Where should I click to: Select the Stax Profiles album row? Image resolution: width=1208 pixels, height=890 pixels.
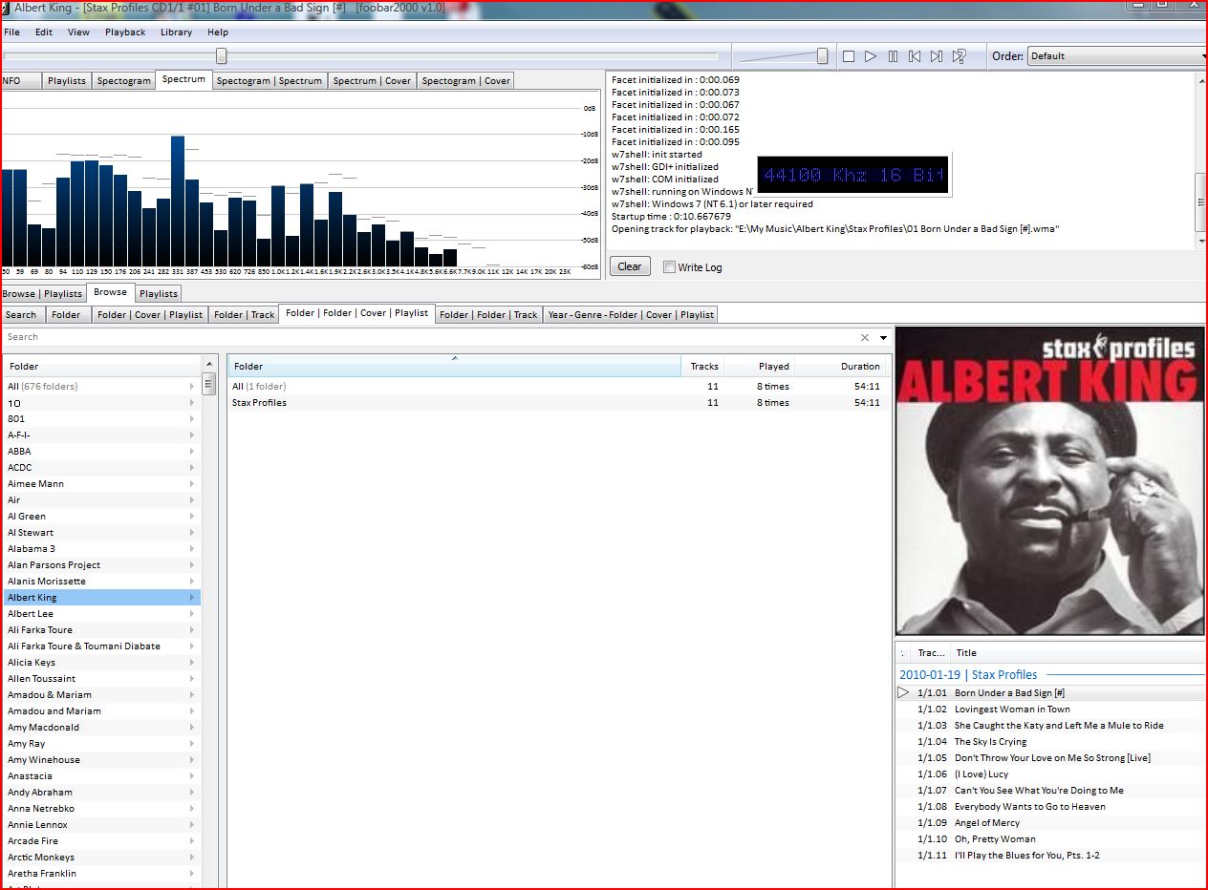tap(559, 403)
